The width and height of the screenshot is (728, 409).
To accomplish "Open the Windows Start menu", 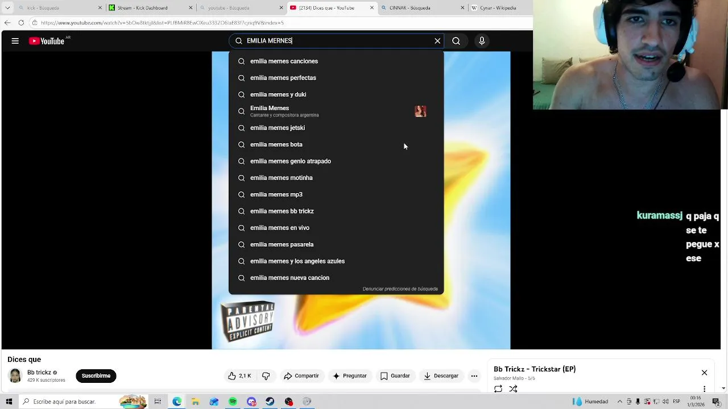I will pyautogui.click(x=9, y=402).
